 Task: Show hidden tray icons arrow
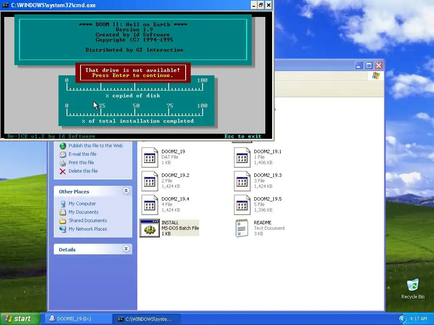click(402, 319)
